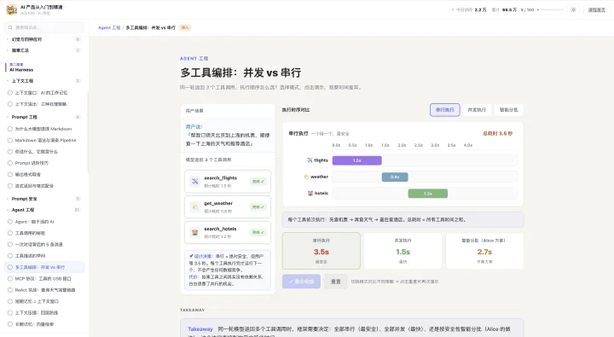Click the blue demo-complete button
The height and width of the screenshot is (337, 614).
pos(302,282)
